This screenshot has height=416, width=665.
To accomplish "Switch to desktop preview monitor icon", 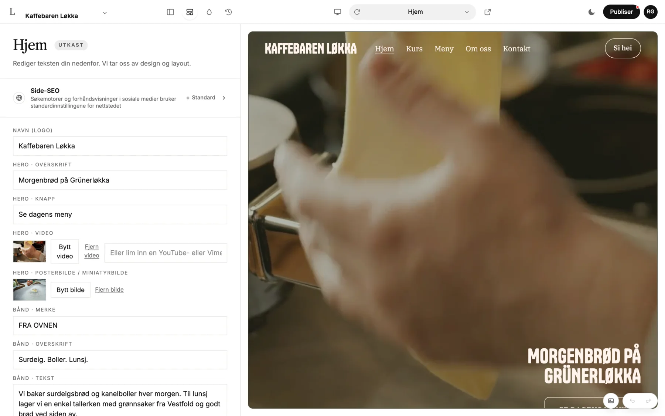I will point(337,12).
